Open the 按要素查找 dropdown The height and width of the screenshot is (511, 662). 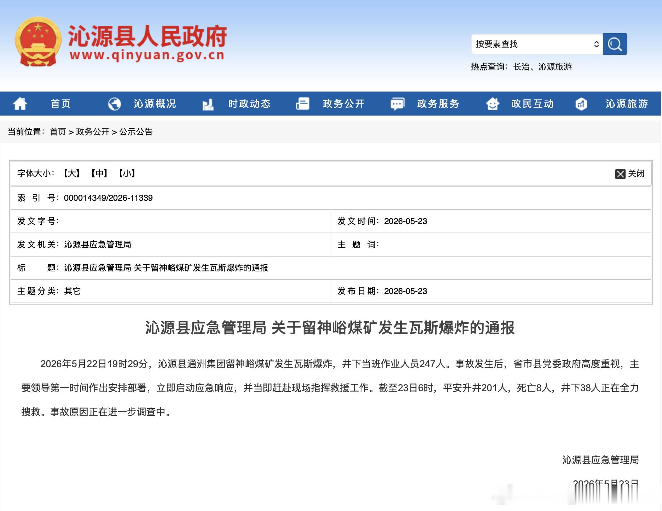click(537, 44)
